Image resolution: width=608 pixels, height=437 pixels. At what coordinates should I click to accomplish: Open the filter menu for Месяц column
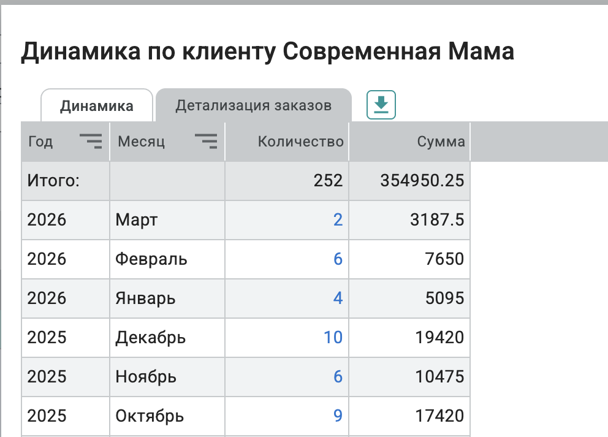pyautogui.click(x=206, y=142)
